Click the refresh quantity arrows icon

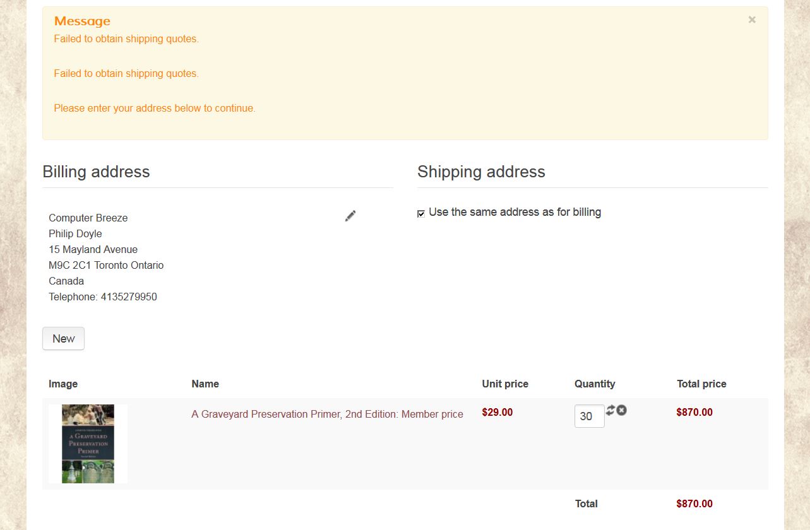point(610,410)
